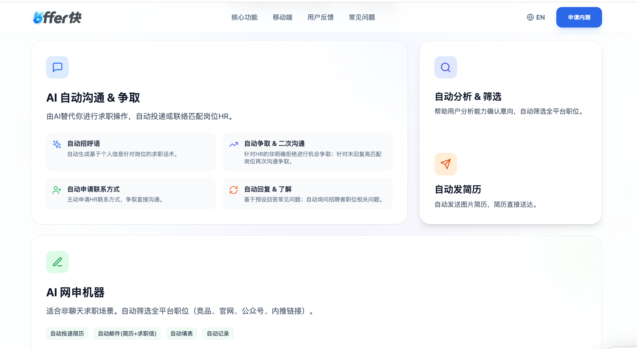Click the 自动记录 tag
Viewport: 637px width, 349px height.
pyautogui.click(x=218, y=333)
